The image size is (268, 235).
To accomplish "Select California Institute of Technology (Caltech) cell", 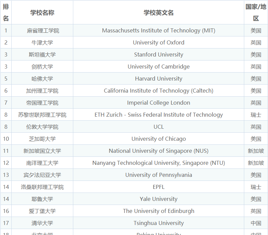I will [x=159, y=91].
